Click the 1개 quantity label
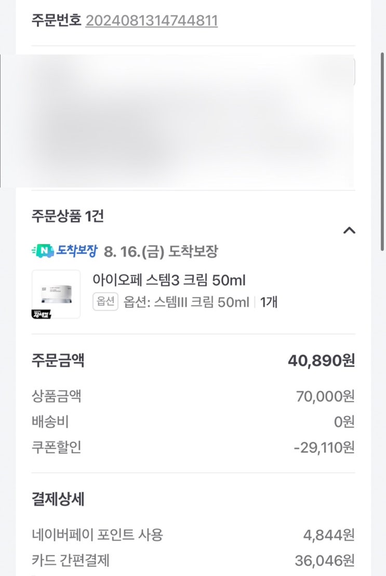This screenshot has height=576, width=386. click(269, 302)
